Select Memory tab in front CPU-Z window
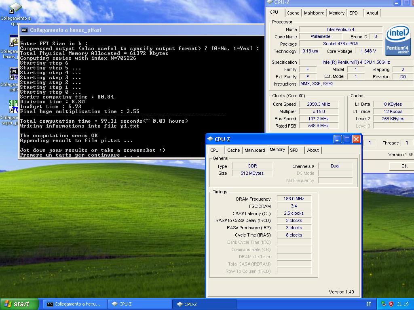 point(277,149)
